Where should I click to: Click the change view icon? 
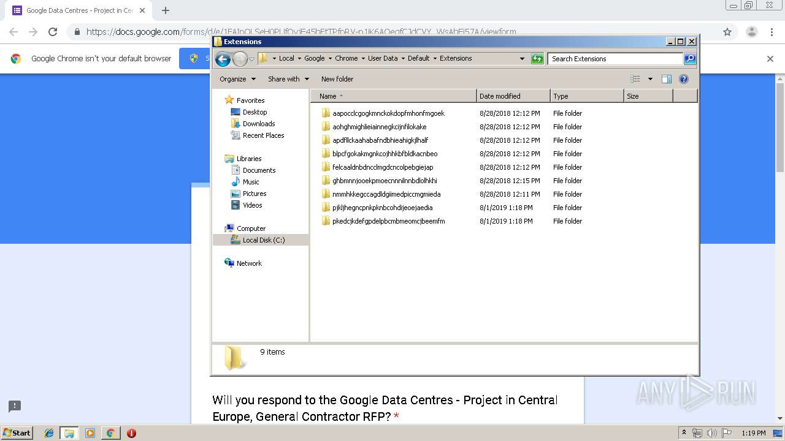(635, 79)
